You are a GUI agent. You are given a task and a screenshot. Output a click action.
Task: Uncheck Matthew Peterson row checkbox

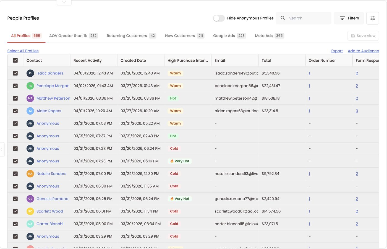tap(15, 98)
